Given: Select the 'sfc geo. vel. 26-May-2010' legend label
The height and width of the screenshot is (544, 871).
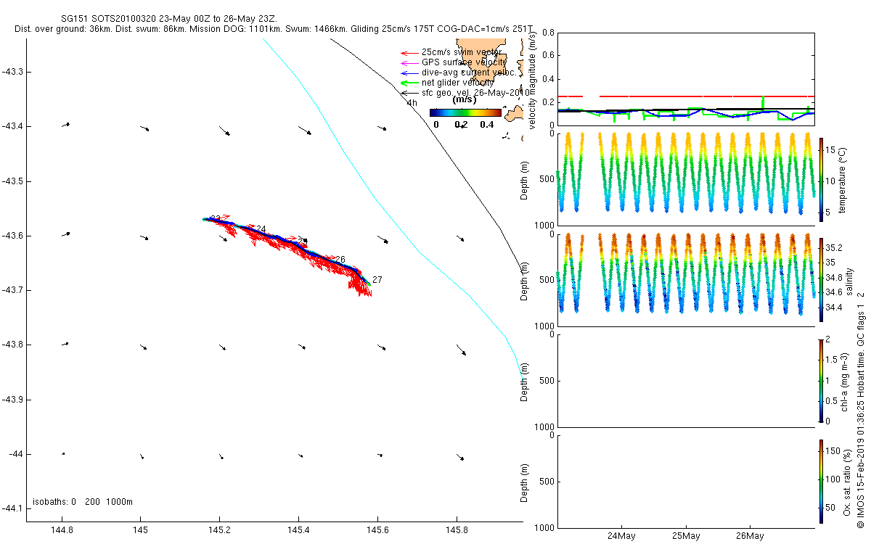Looking at the screenshot, I should [477, 93].
